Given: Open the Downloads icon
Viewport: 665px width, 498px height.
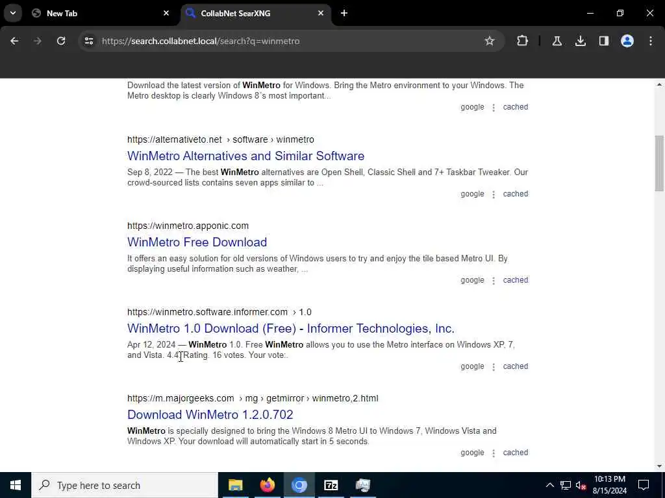Looking at the screenshot, I should [580, 41].
